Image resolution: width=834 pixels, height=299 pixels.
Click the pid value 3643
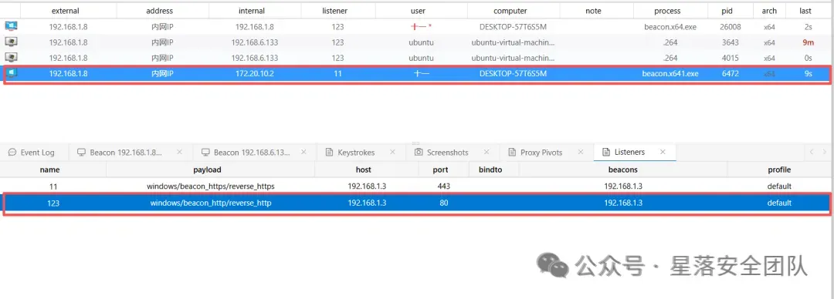(x=731, y=42)
